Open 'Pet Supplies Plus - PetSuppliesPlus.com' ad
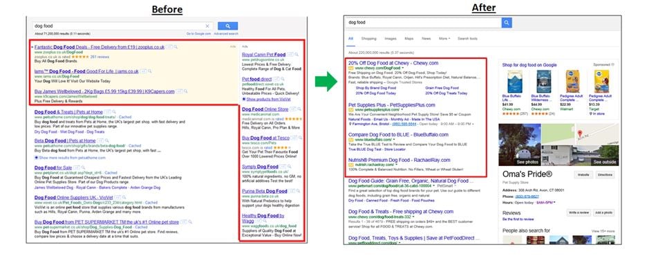The height and width of the screenshot is (265, 647). [391, 105]
